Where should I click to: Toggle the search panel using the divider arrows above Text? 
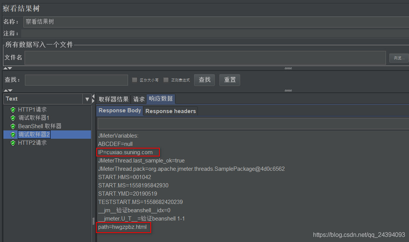coord(8,90)
